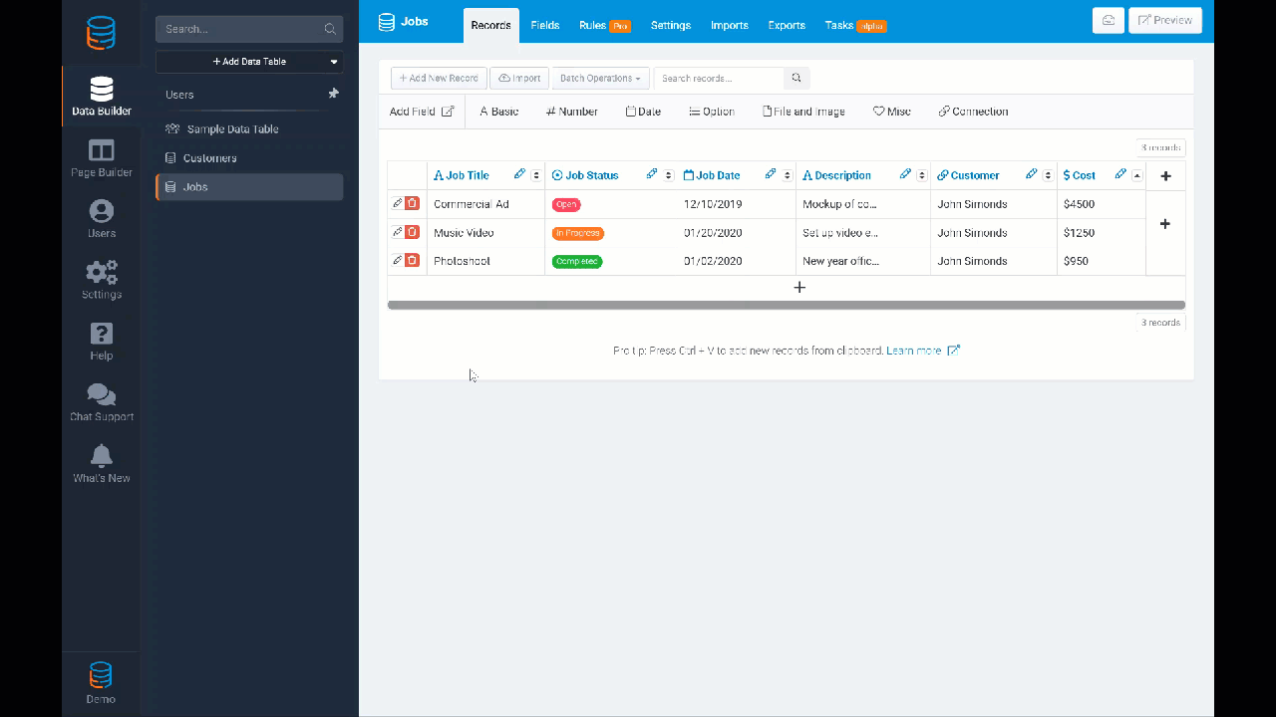
Task: Click Add New Record button
Action: pyautogui.click(x=439, y=78)
